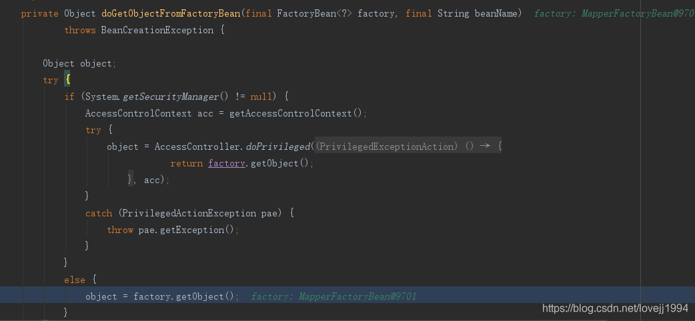
Task: Click debug hint after method signature
Action: pos(614,14)
